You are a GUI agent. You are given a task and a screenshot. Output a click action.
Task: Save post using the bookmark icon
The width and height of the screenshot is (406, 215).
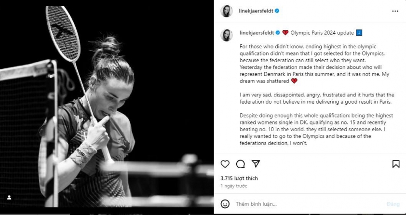[396, 164]
